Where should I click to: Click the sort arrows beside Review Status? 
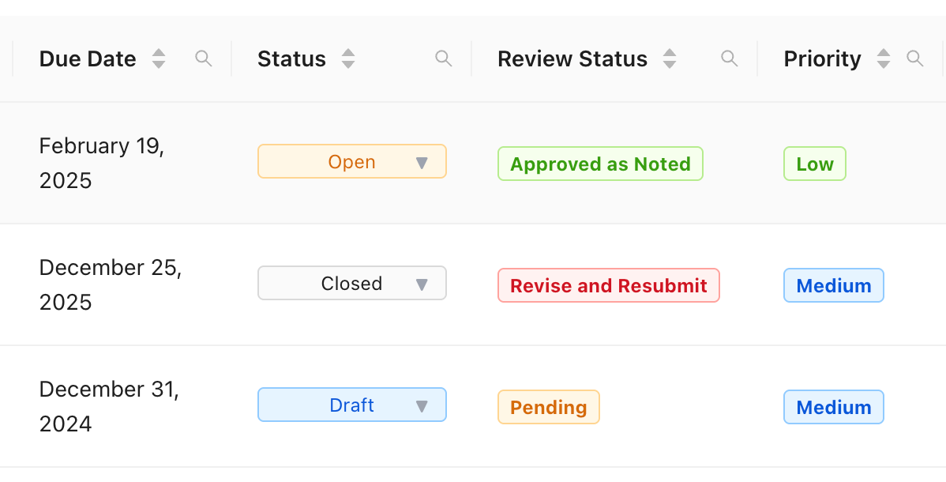669,58
